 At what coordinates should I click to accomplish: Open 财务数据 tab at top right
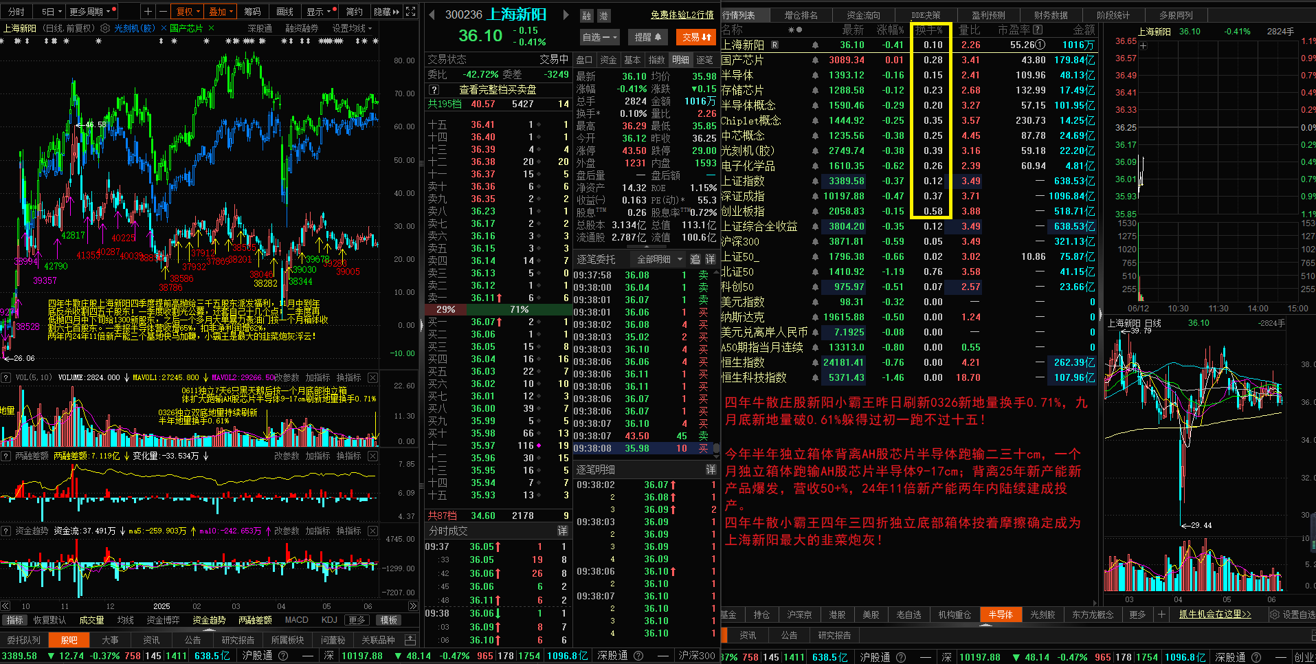tap(1051, 14)
